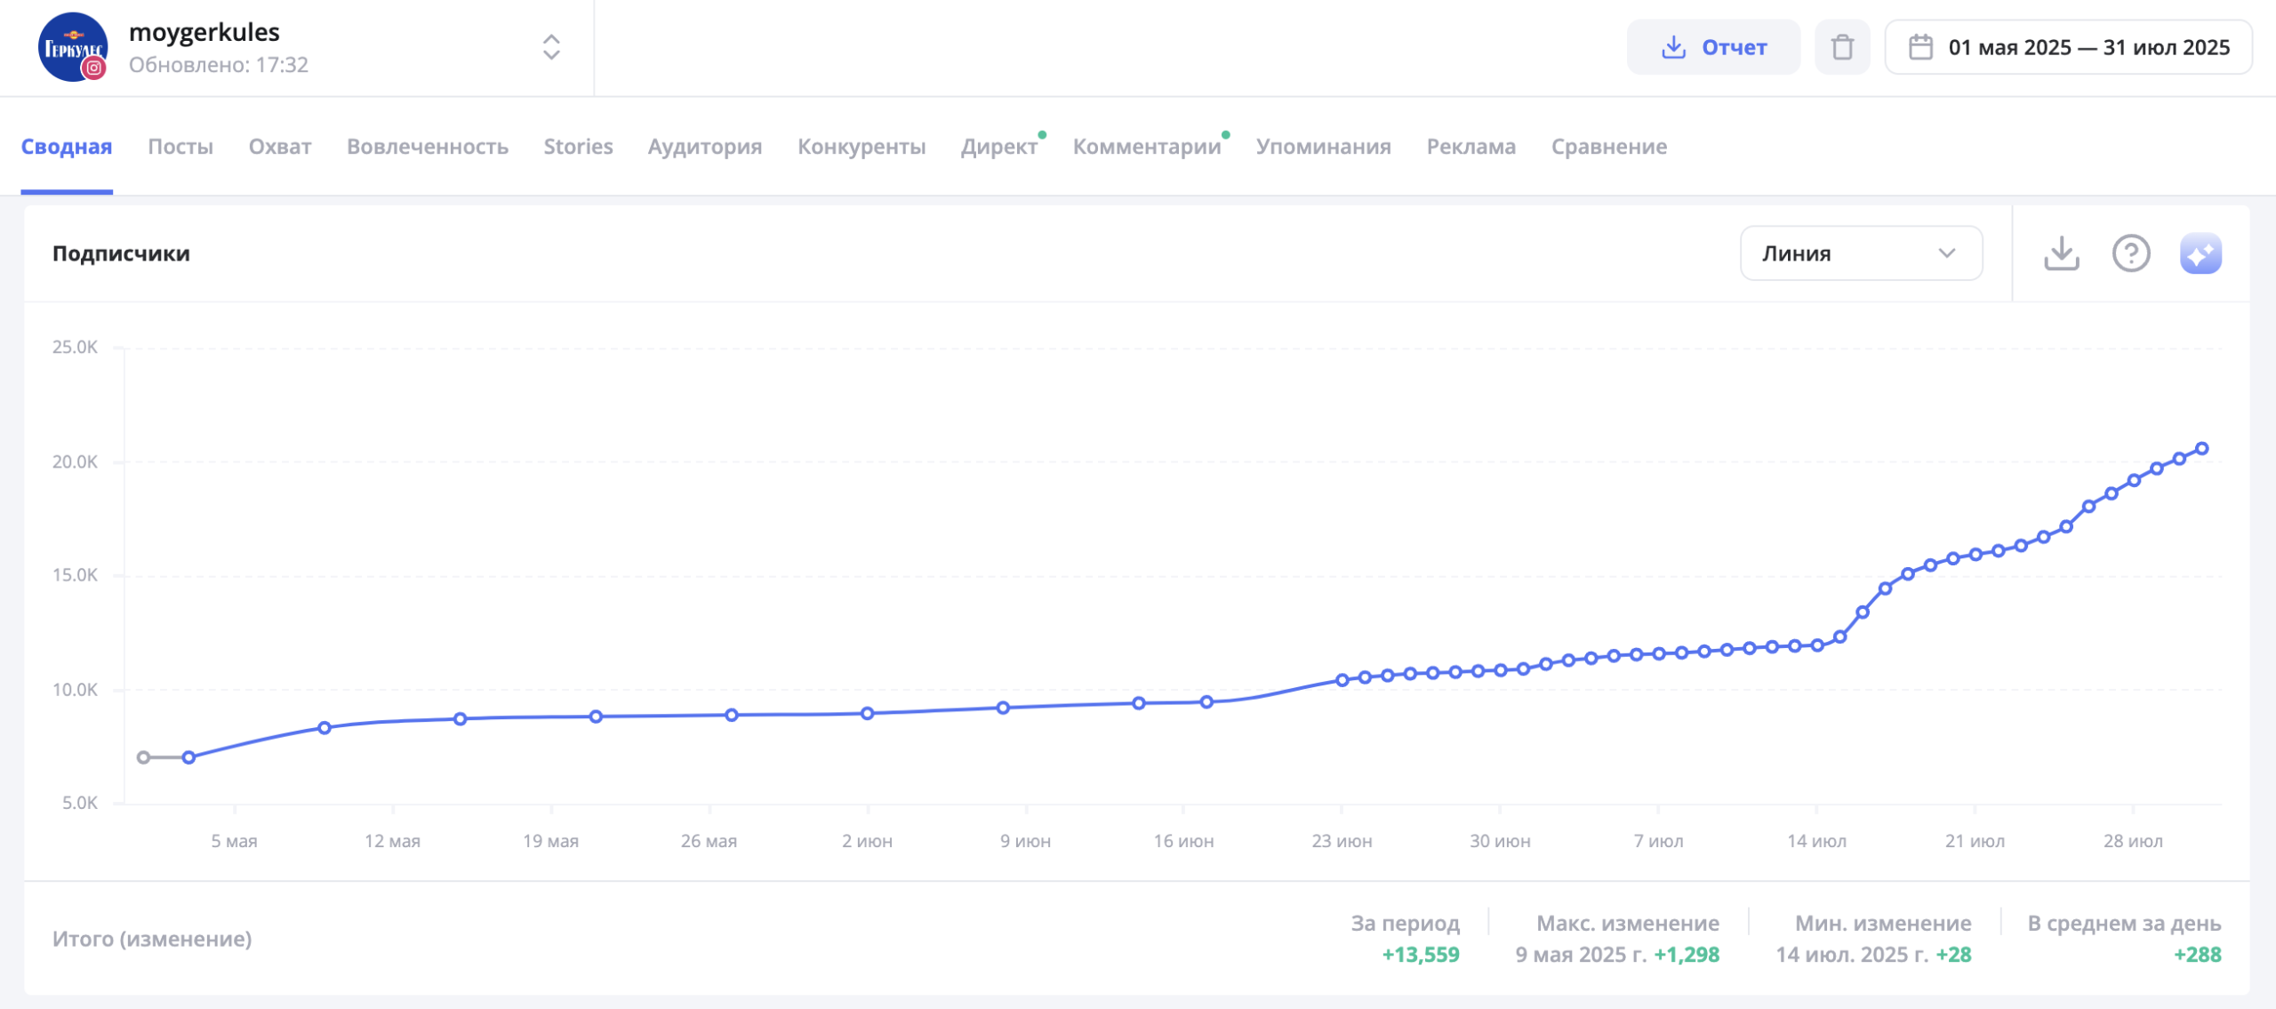Screen dimensions: 2276x1009
Task: Click the last data point on chart
Action: point(2201,449)
